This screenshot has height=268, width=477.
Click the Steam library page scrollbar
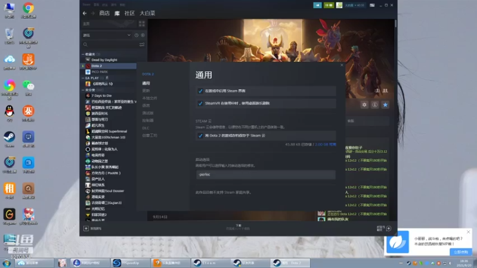tap(395, 24)
